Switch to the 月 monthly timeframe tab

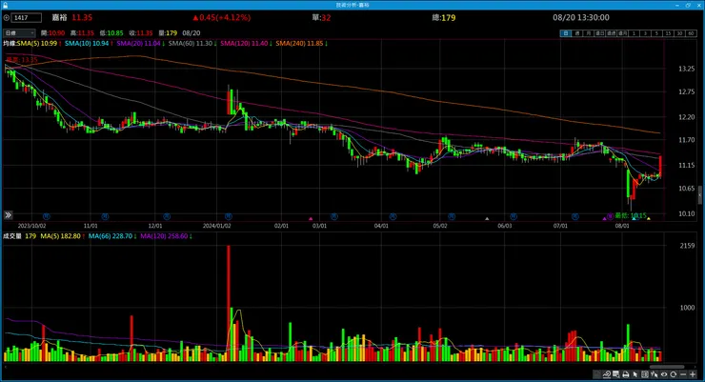(589, 33)
